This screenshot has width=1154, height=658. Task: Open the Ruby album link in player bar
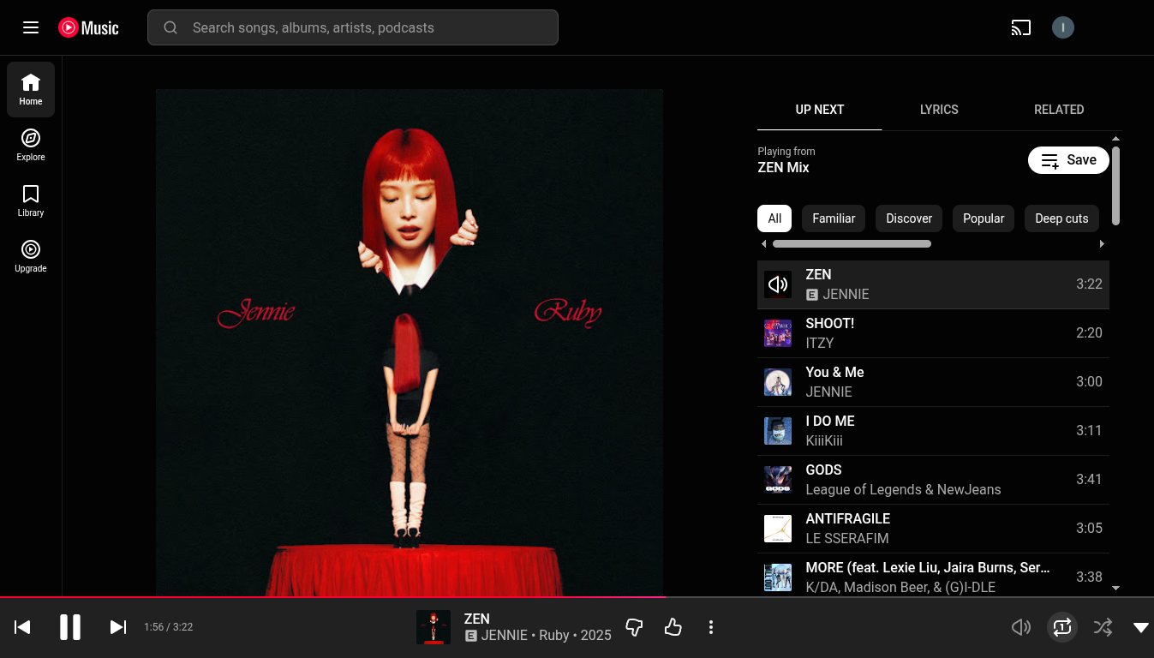point(554,636)
